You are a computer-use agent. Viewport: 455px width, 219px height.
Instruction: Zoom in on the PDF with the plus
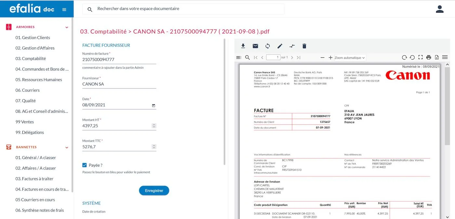point(331,57)
